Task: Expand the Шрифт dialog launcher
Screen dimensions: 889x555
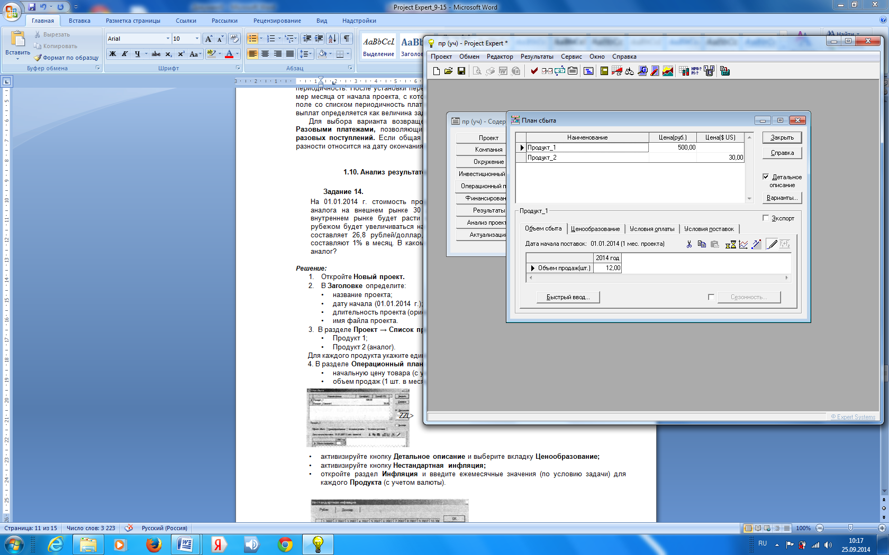Action: [238, 68]
